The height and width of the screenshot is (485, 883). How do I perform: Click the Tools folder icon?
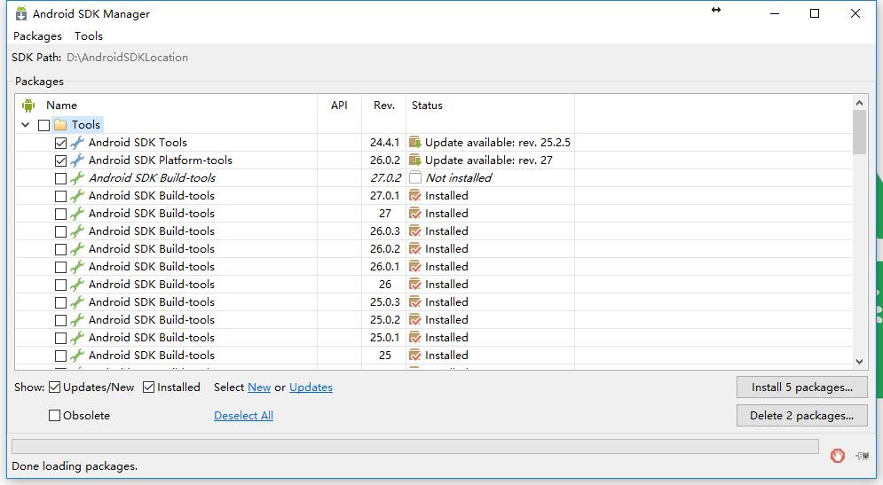tap(61, 124)
